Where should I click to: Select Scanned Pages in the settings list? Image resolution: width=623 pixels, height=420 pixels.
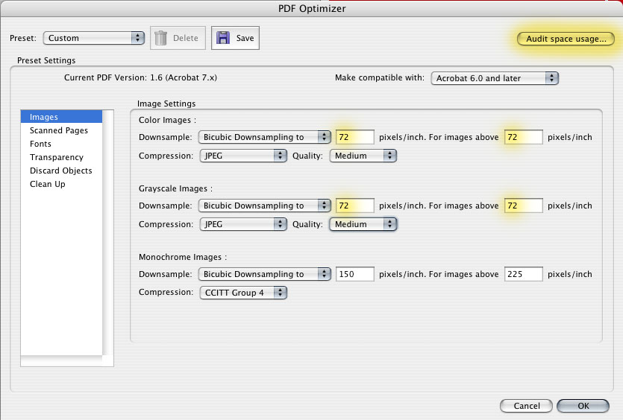[62, 130]
